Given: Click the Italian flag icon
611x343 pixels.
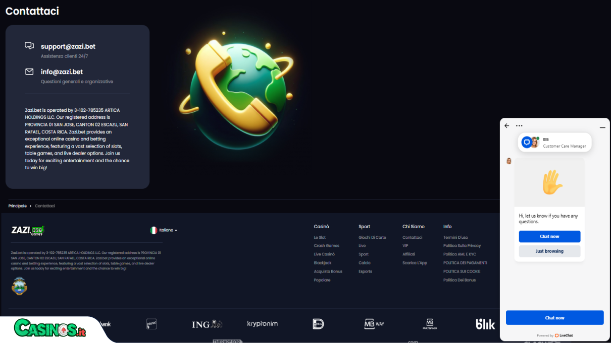Looking at the screenshot, I should (154, 230).
